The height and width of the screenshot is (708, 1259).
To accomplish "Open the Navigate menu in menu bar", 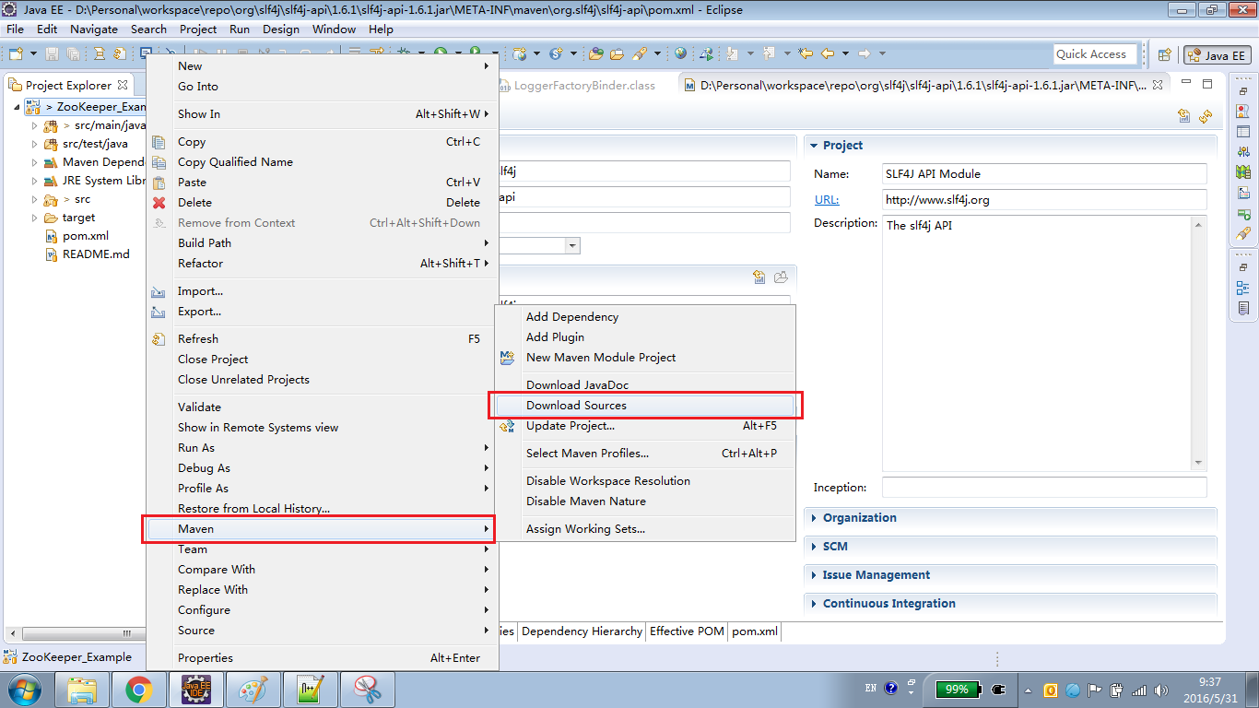I will (x=94, y=29).
